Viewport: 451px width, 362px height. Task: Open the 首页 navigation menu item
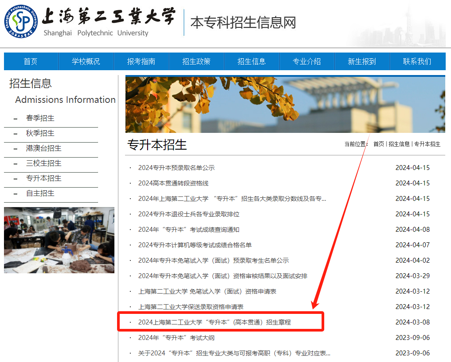[31, 61]
